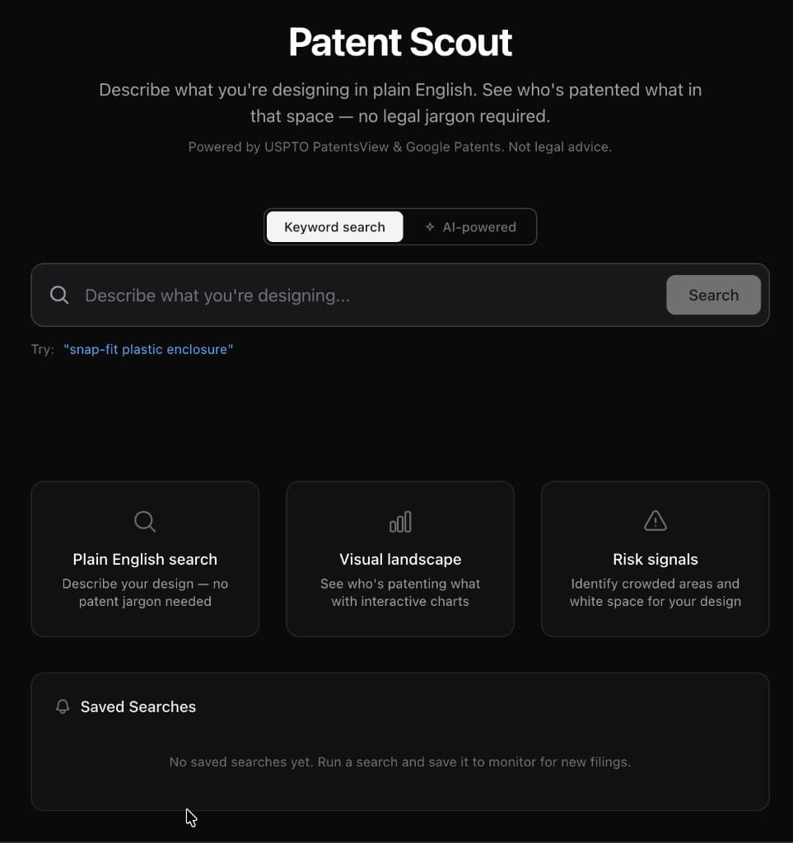Screen dimensions: 793x843
Task: Click the snap-fit plastic enclosure example link
Action: click(x=148, y=349)
